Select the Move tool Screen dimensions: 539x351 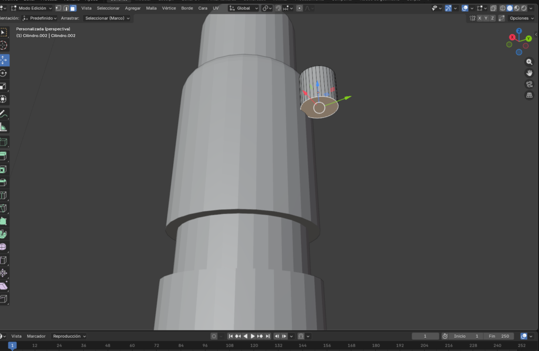(x=4, y=60)
